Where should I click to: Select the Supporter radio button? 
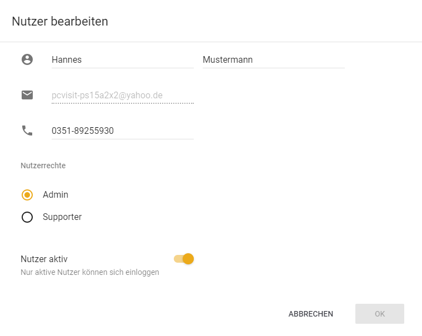27,217
